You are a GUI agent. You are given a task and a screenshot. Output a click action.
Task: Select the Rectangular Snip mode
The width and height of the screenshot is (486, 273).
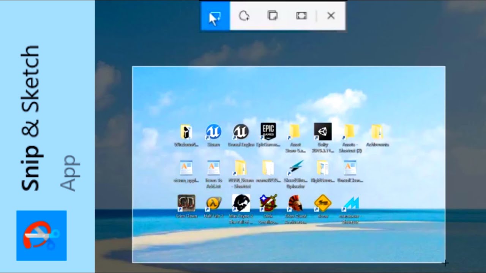pos(215,16)
